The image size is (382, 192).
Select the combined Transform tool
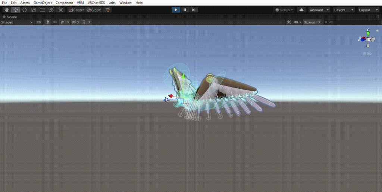pyautogui.click(x=51, y=10)
